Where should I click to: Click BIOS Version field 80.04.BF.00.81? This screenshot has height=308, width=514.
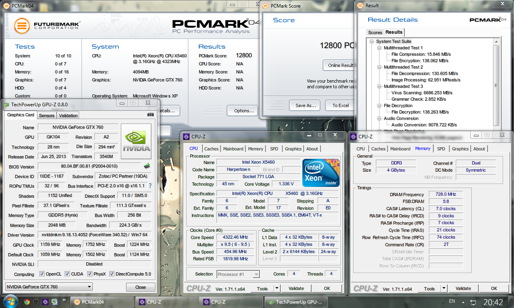(x=90, y=166)
